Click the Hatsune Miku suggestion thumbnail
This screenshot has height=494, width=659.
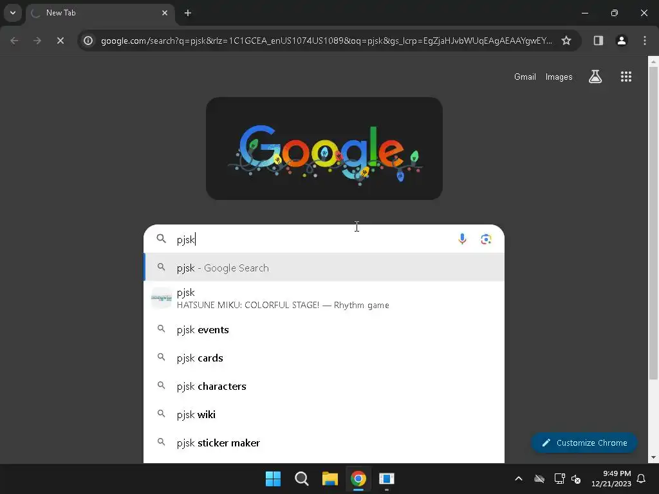[162, 298]
